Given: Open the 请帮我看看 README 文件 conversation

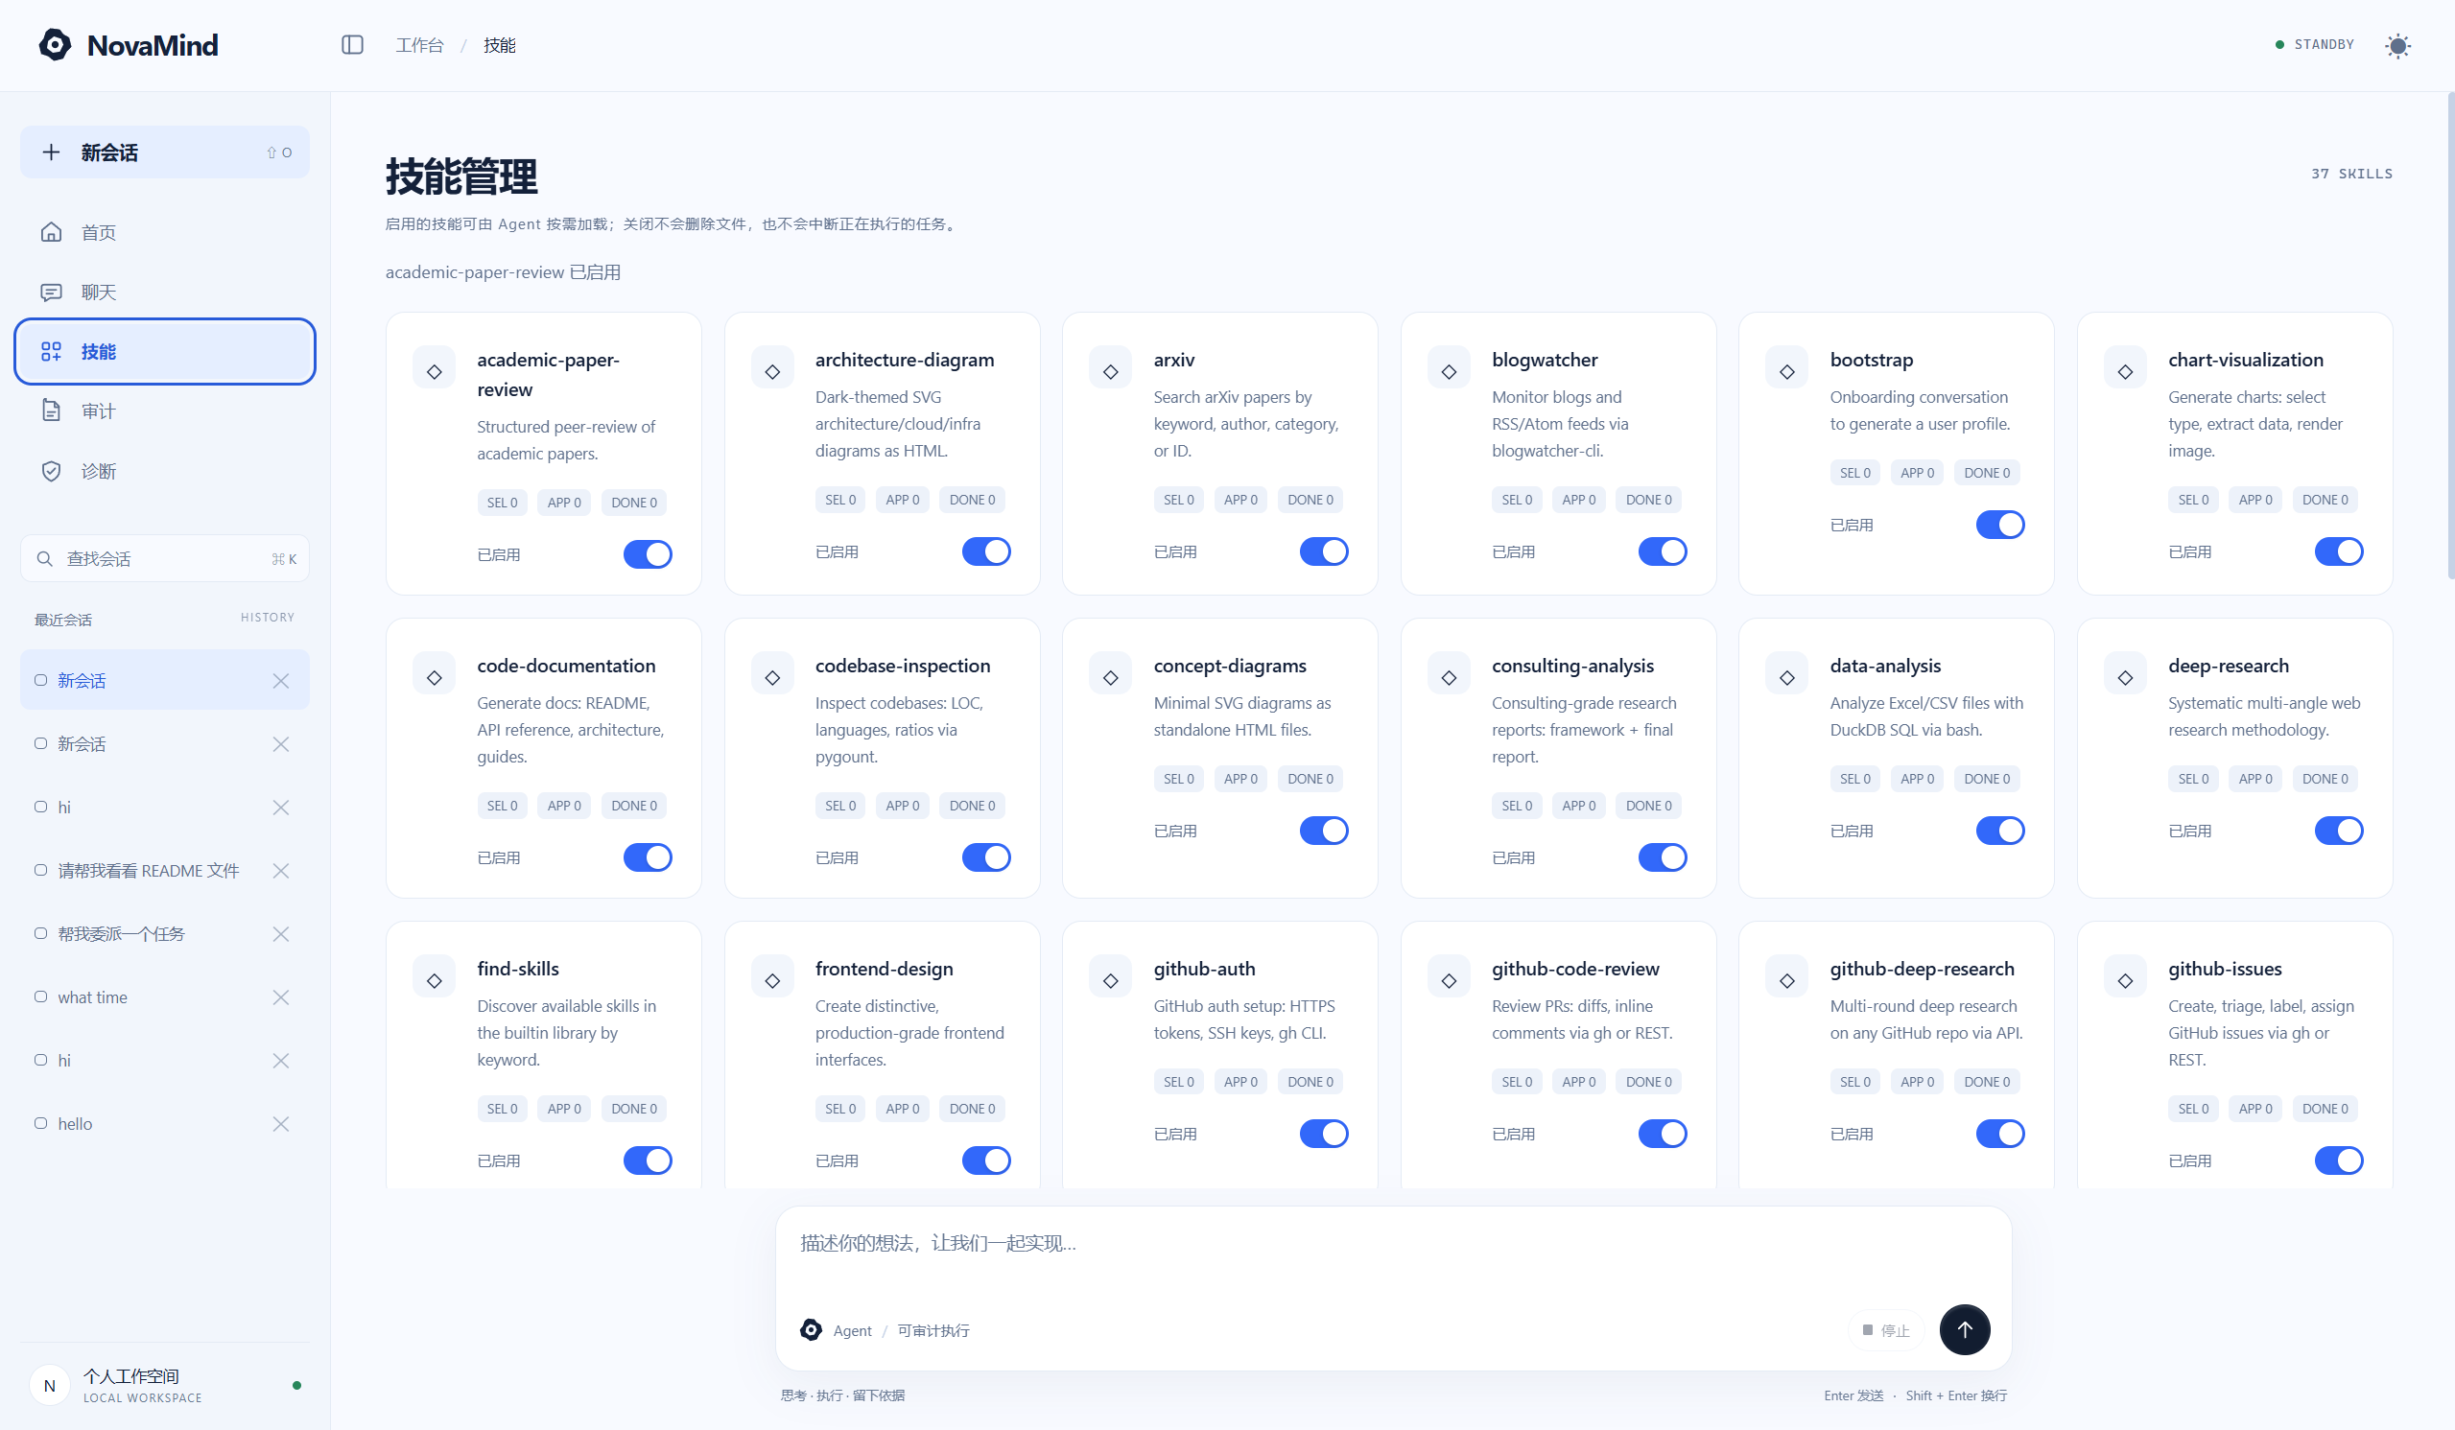Looking at the screenshot, I should coord(148,871).
